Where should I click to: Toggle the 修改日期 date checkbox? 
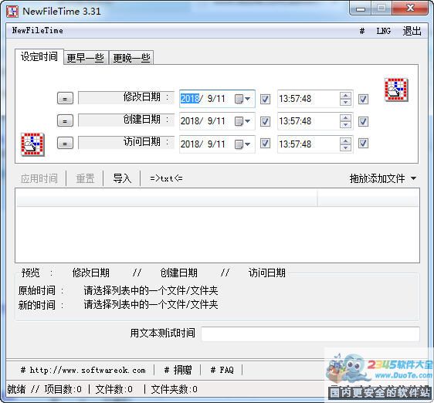click(265, 99)
